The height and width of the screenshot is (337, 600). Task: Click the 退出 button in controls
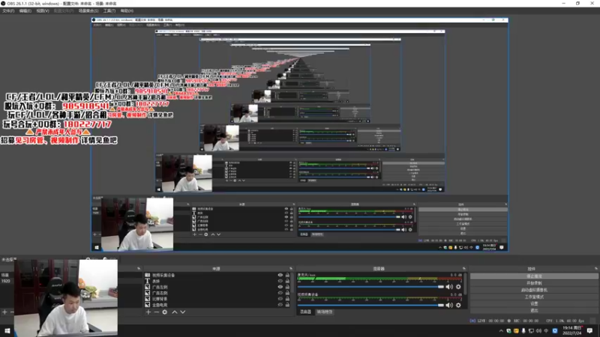tap(534, 310)
